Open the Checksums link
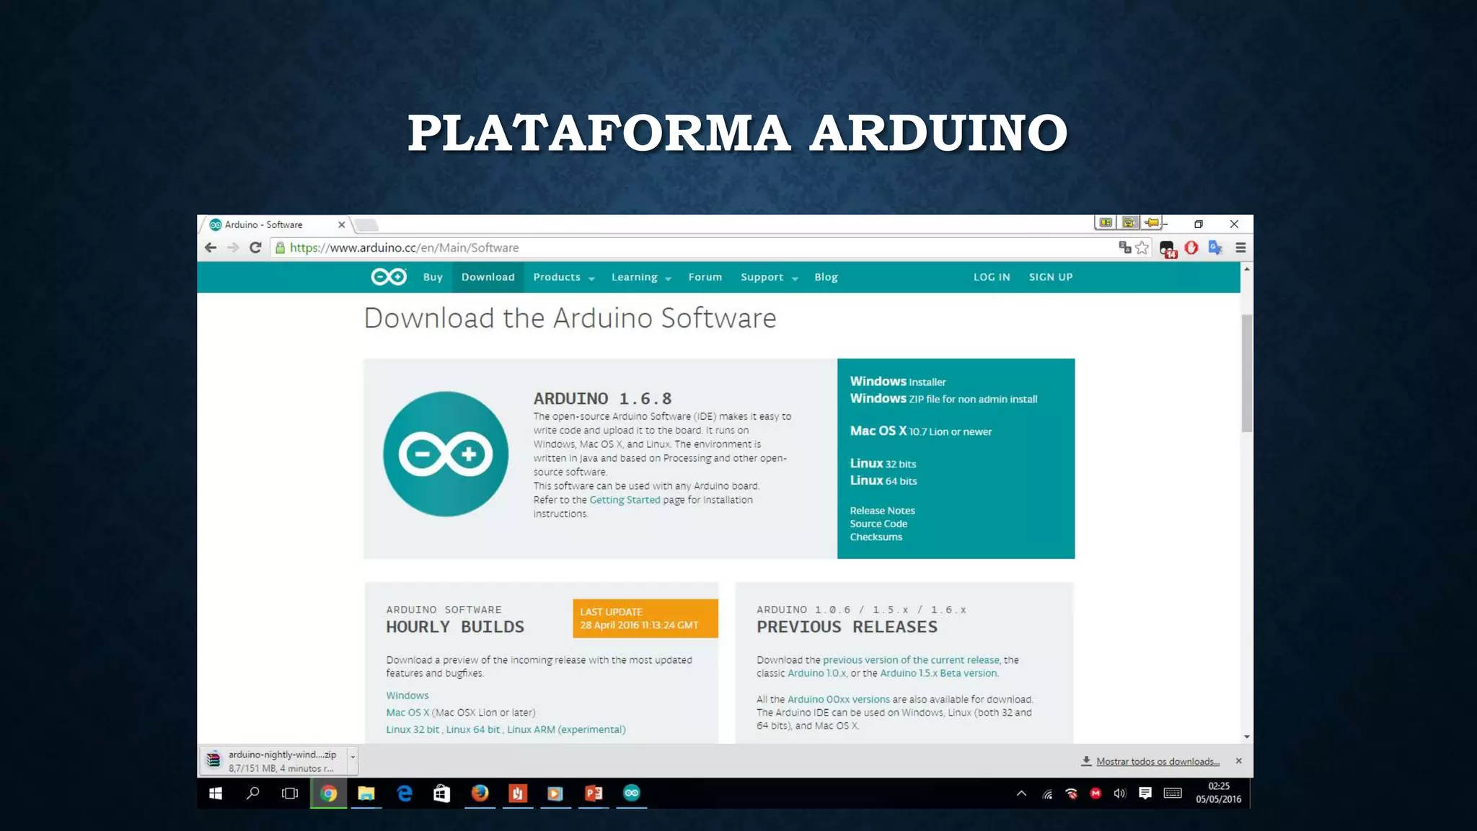 (876, 537)
